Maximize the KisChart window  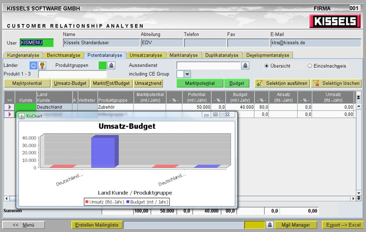[215, 114]
